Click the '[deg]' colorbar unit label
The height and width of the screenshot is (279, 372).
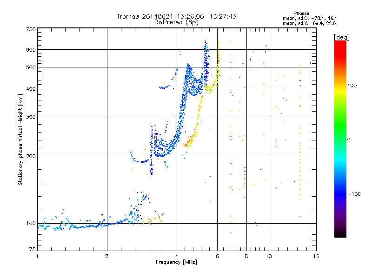(341, 37)
